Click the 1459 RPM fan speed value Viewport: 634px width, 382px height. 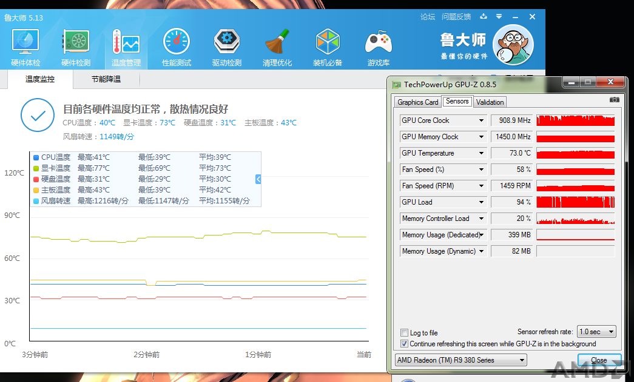pyautogui.click(x=511, y=186)
